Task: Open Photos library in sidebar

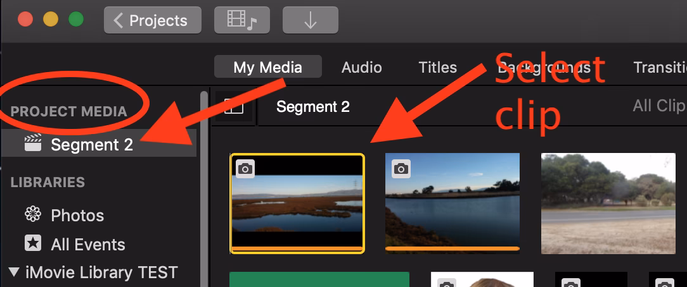Action: click(77, 216)
